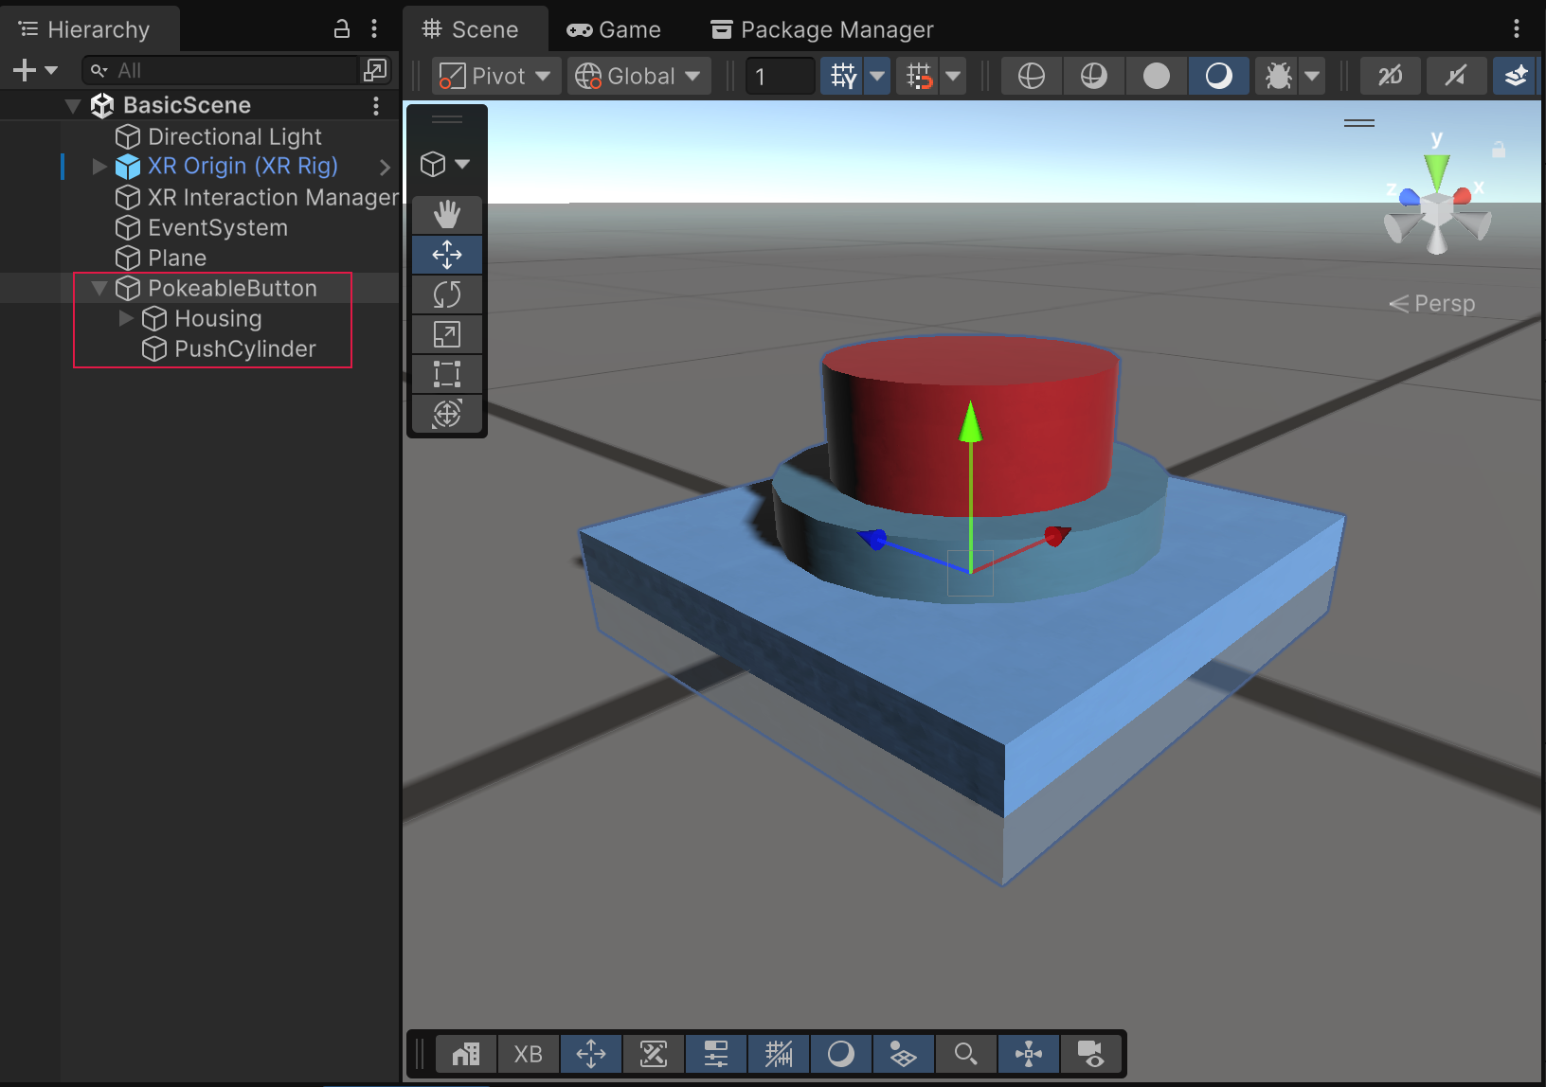
Task: Click the draw mode circle in bottom overlay
Action: (x=841, y=1054)
